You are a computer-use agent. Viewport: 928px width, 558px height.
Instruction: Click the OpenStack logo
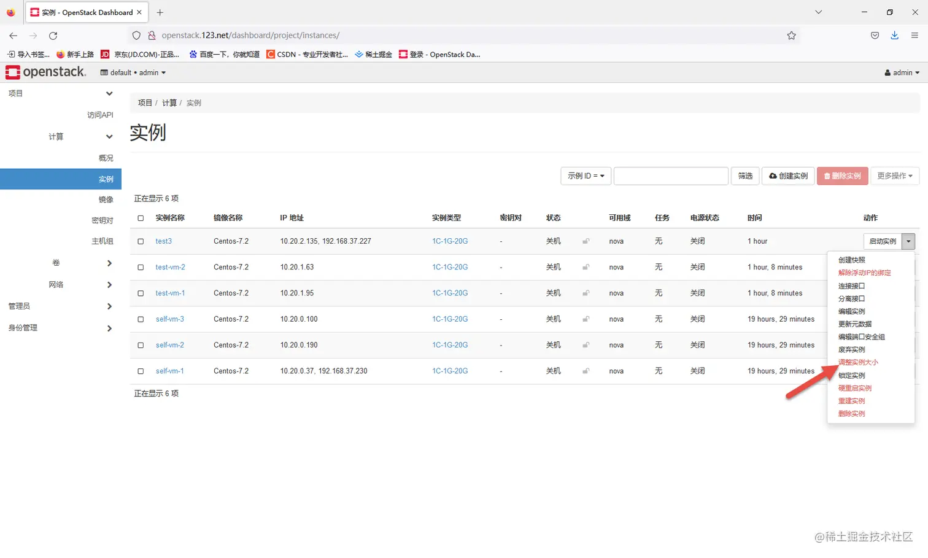[x=46, y=72]
